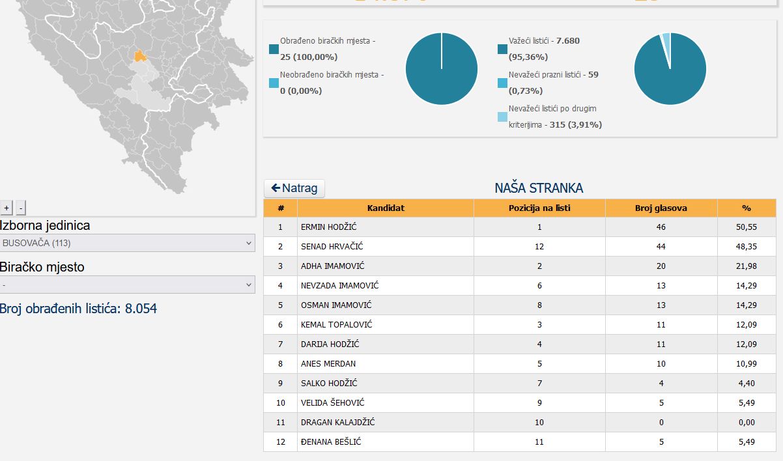This screenshot has width=783, height=461.
Task: Select the ERMIN HODŽIĆ candidate row
Action: 520,227
